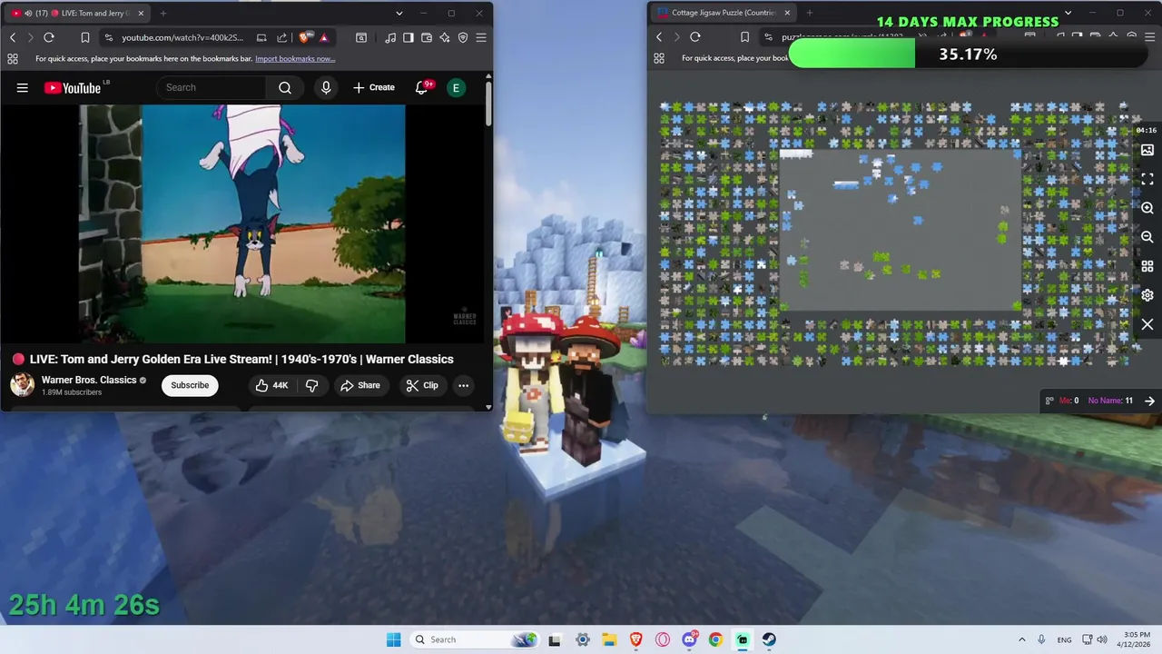Click Warner Bros. Classics channel avatar
The image size is (1162, 654).
(22, 385)
